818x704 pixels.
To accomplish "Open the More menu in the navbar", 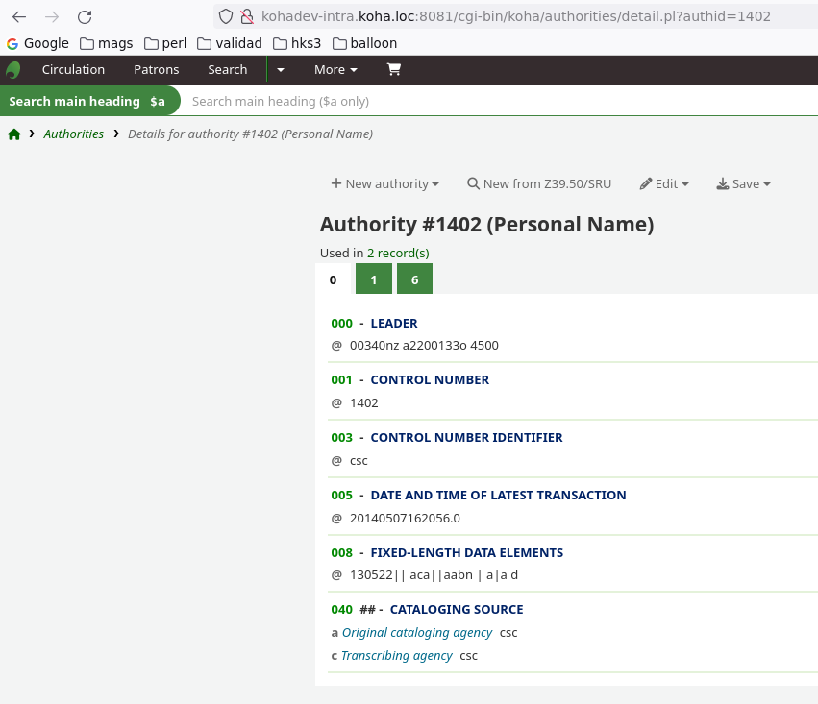I will (335, 70).
